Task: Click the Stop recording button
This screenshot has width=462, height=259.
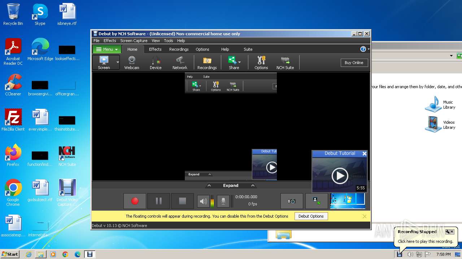Action: [x=182, y=201]
